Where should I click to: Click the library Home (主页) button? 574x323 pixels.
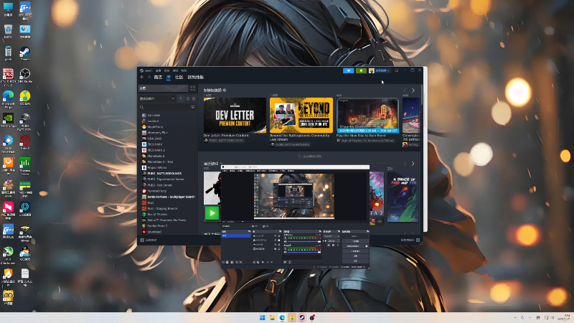click(x=163, y=88)
